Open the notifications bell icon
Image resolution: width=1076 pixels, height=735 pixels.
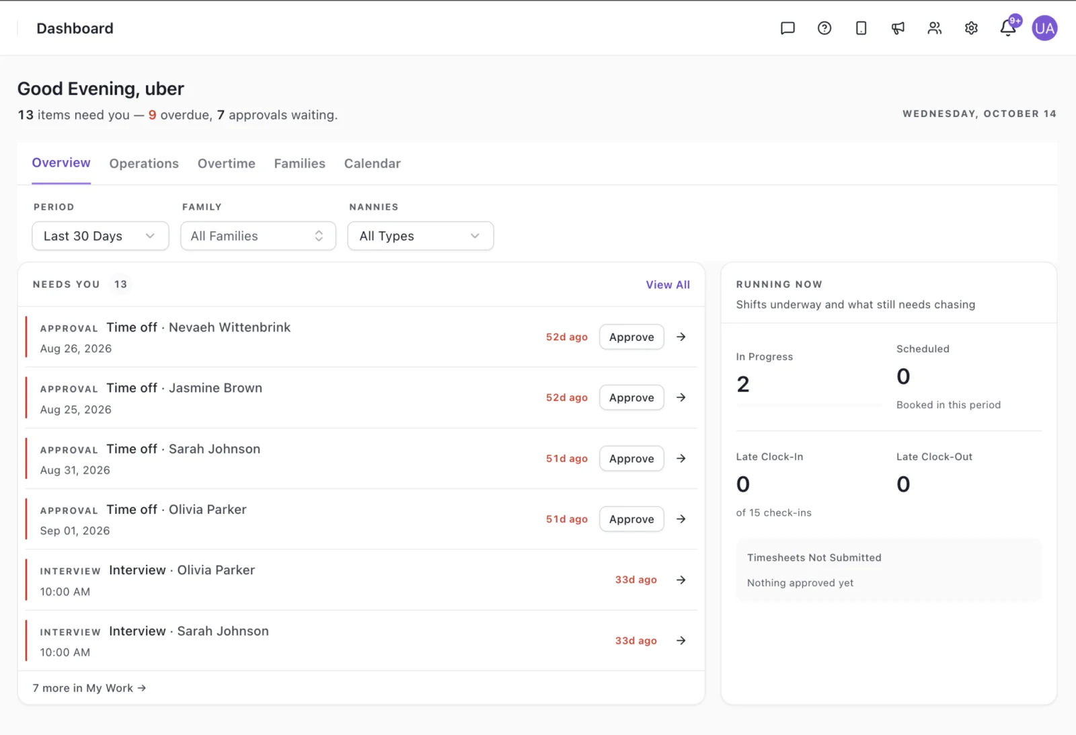coord(1008,28)
